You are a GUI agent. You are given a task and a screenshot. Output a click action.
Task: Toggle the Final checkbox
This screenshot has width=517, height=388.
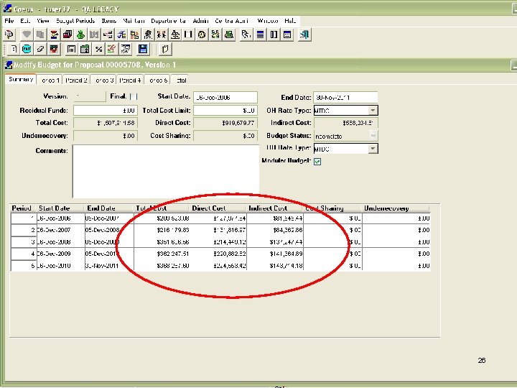point(134,96)
